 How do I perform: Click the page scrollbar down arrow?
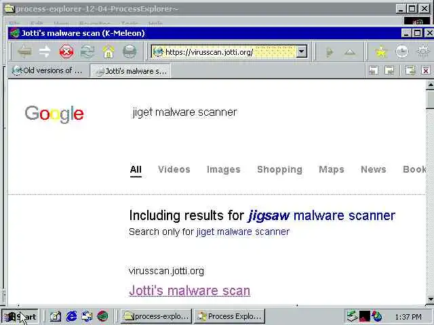pyautogui.click(x=430, y=299)
